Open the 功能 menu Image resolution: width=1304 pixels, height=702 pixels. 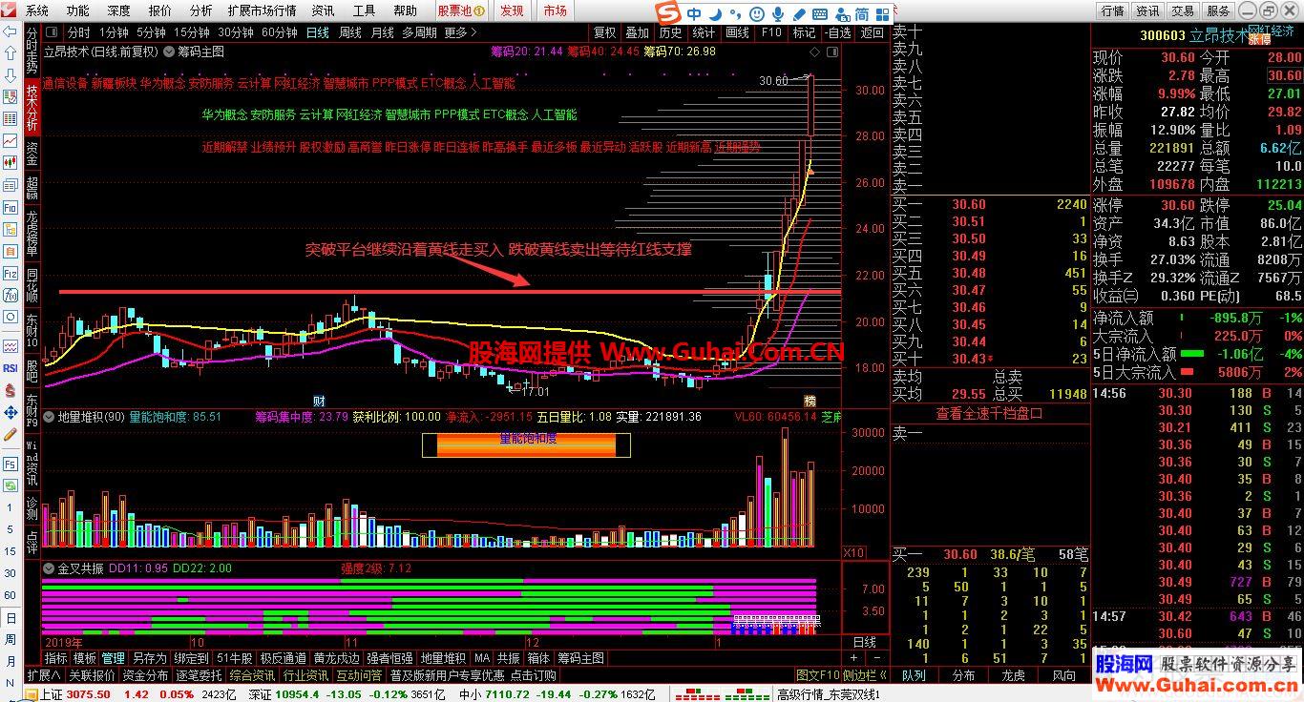[77, 10]
